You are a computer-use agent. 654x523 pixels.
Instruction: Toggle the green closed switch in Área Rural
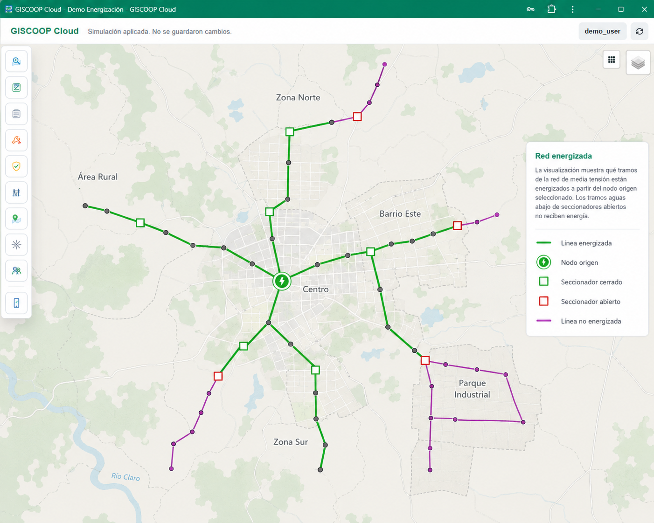coord(140,223)
